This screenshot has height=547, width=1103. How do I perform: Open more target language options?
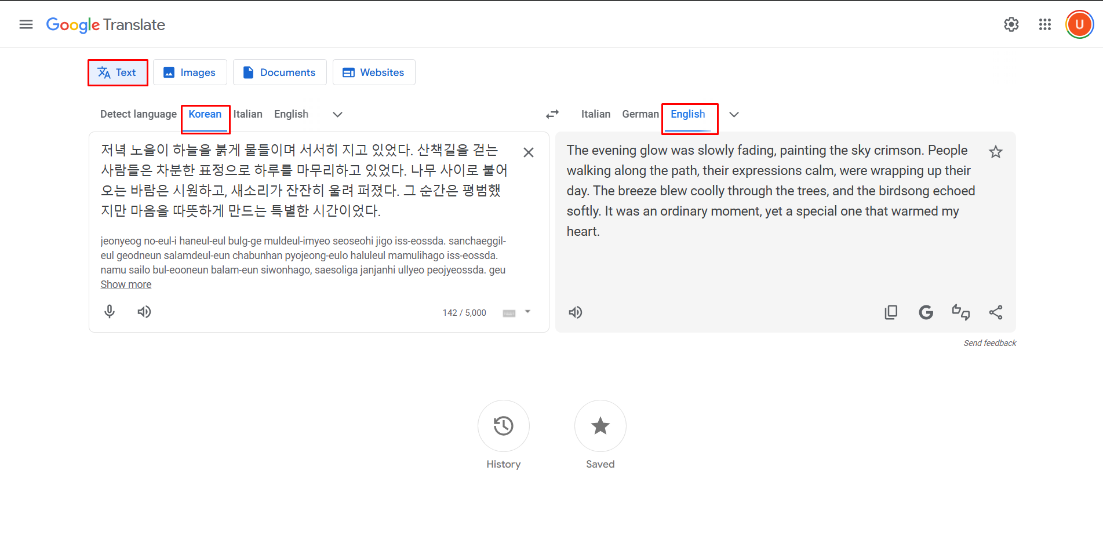tap(734, 114)
